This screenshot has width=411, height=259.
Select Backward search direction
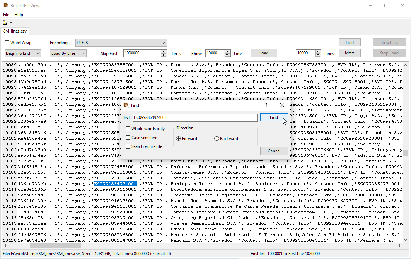[x=217, y=139]
